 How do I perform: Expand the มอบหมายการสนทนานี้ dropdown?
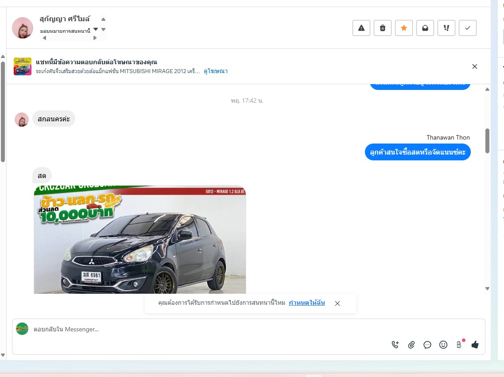(x=96, y=30)
